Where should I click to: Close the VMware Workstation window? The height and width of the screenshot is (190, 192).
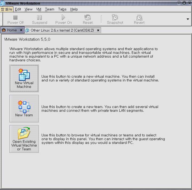190,3
